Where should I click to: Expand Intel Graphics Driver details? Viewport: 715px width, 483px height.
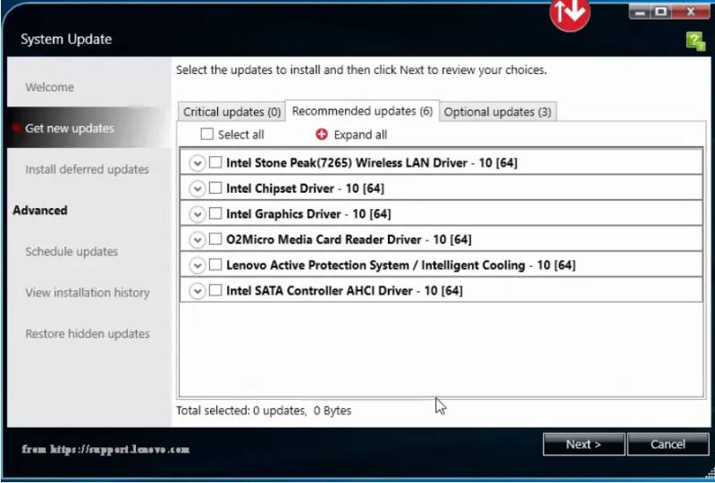click(197, 213)
